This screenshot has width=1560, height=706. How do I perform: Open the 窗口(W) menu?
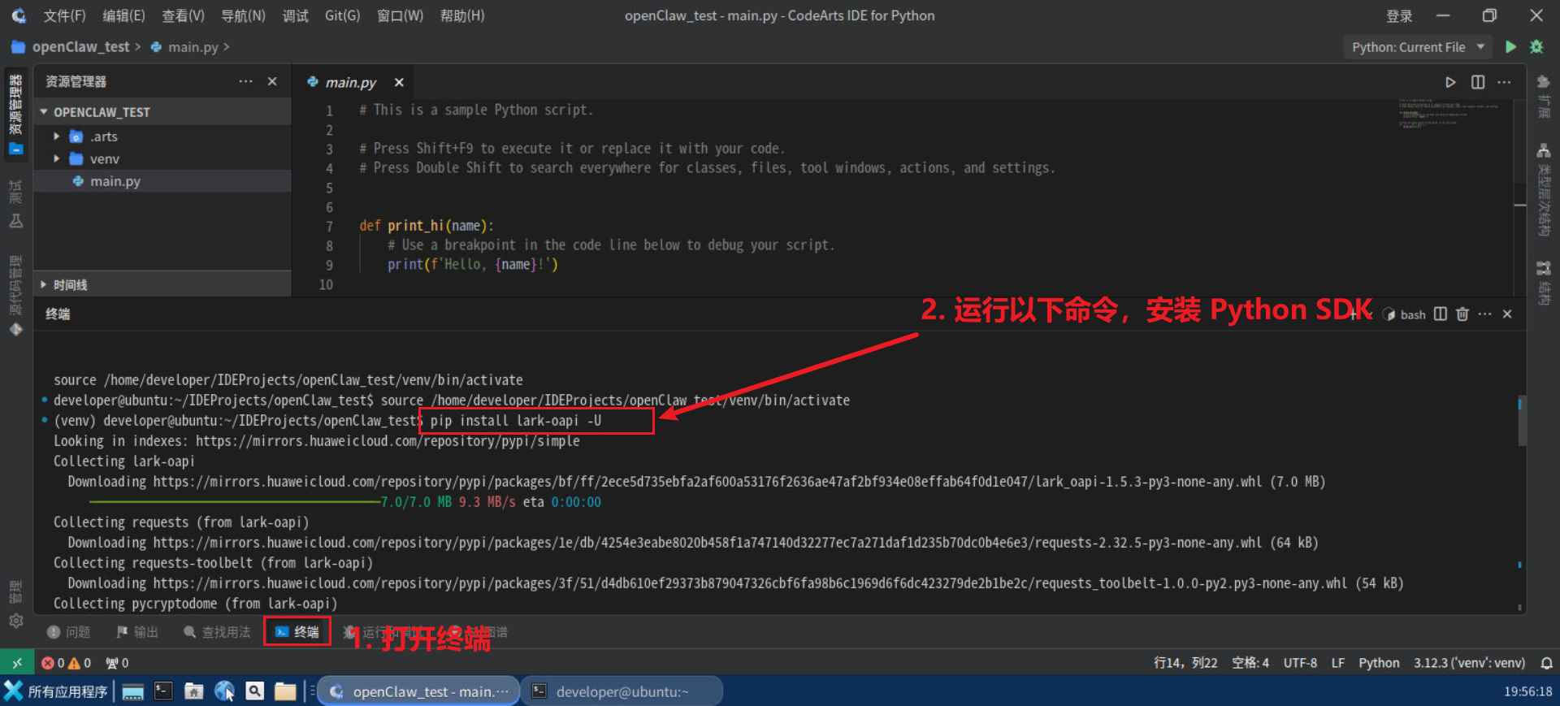[400, 15]
